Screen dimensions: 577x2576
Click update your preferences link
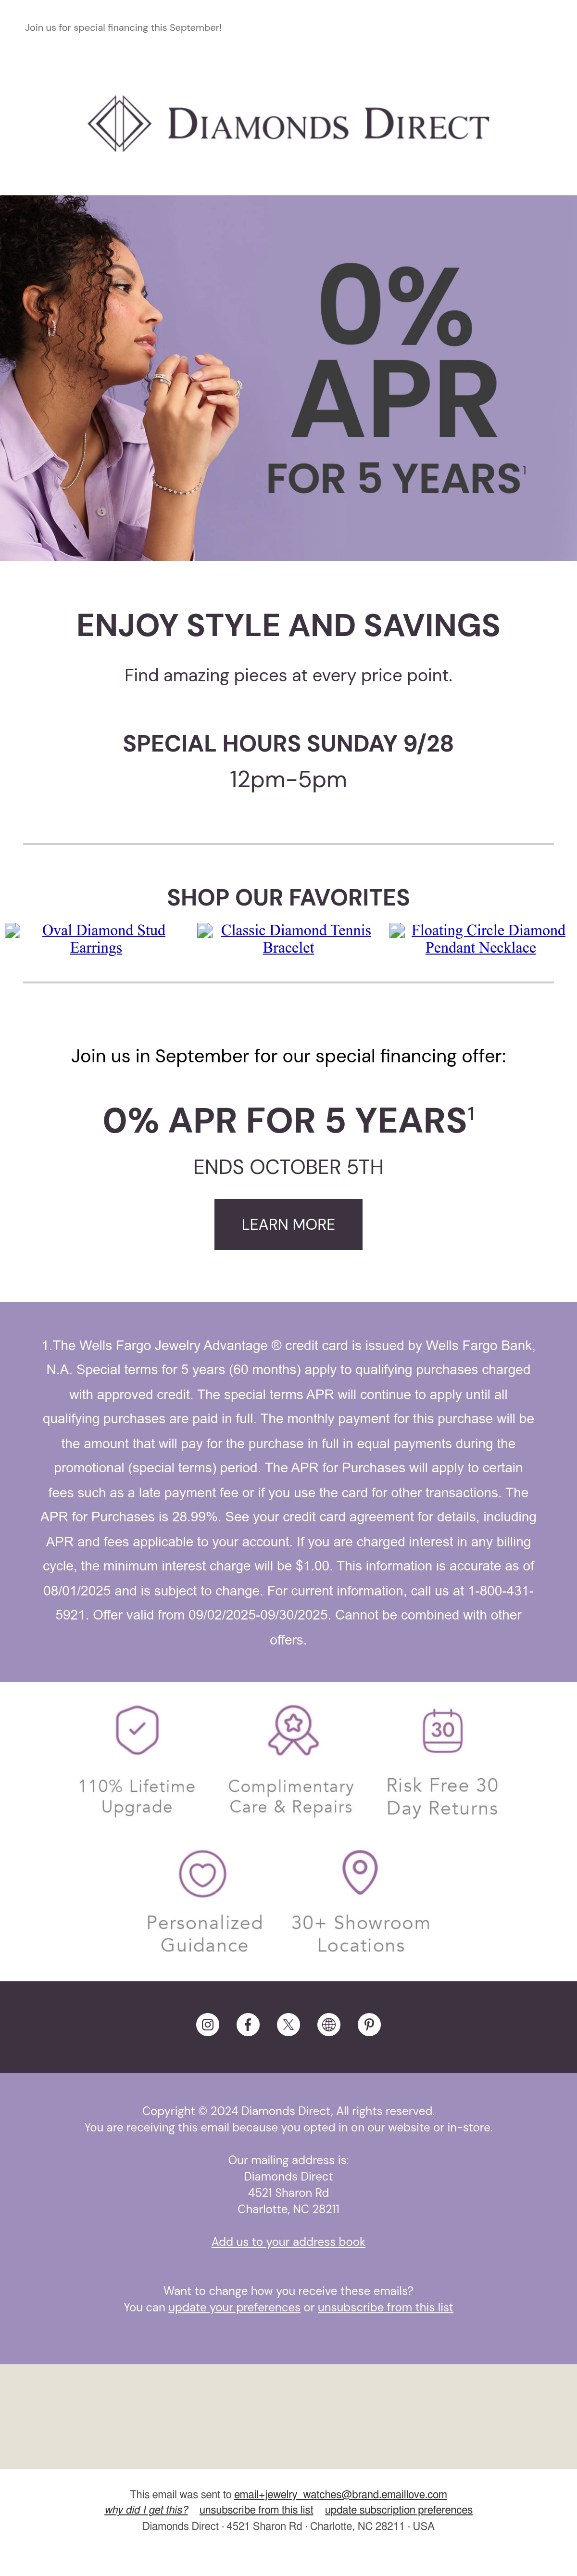coord(234,2307)
